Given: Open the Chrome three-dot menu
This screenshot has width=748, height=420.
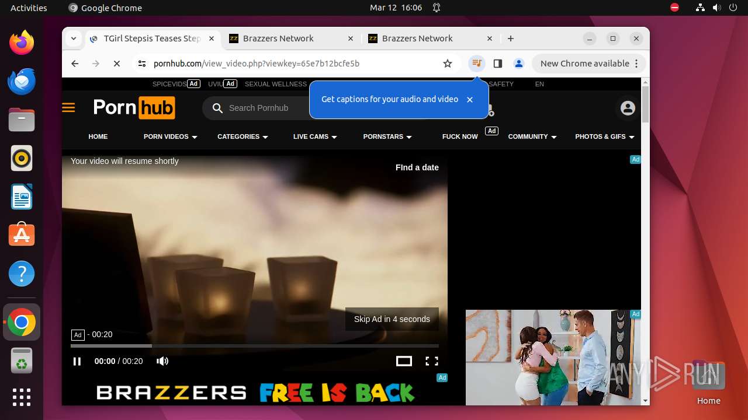Looking at the screenshot, I should click(637, 64).
